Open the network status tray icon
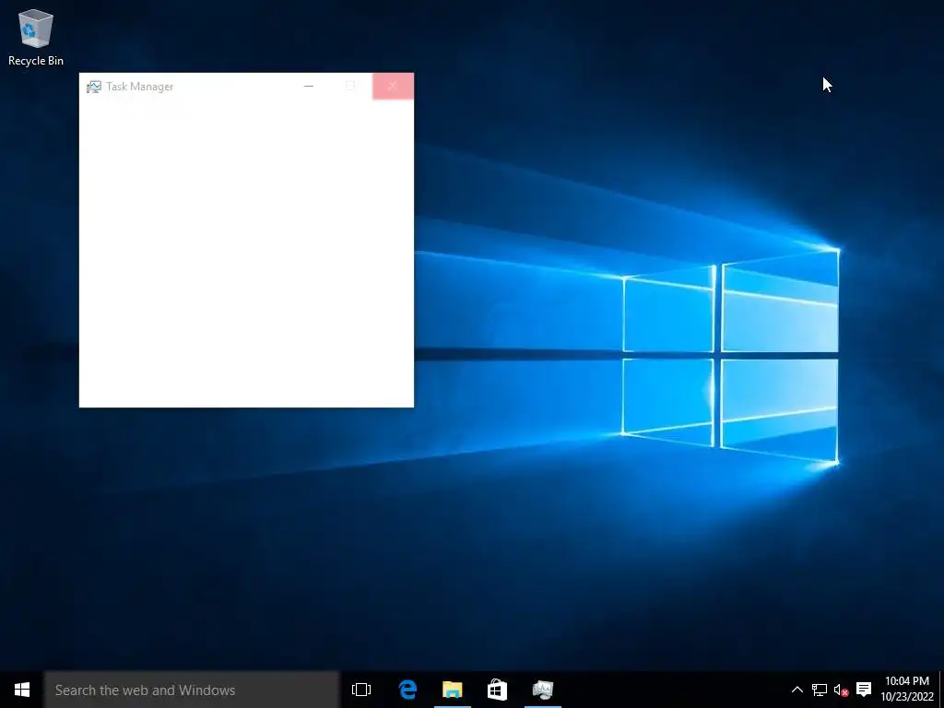The width and height of the screenshot is (944, 708). coord(819,690)
